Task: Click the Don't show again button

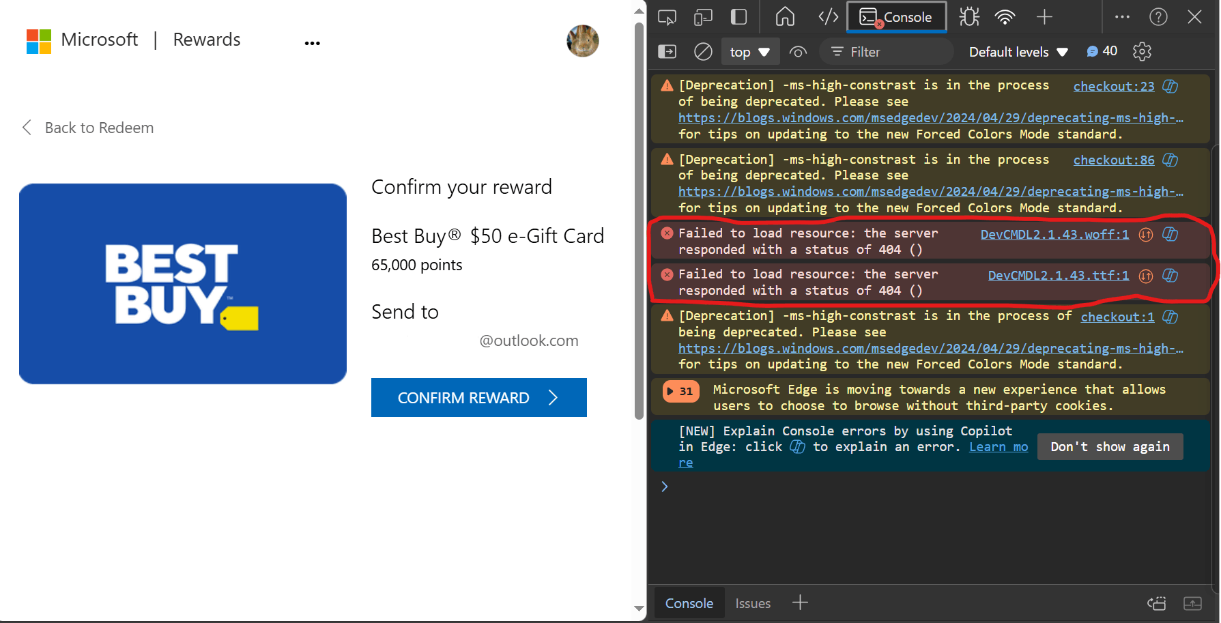Action: [1110, 447]
